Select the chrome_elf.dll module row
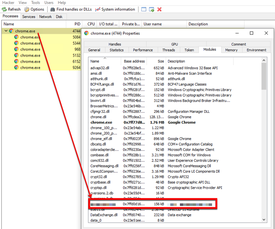275x229 pixels. (x=101, y=139)
